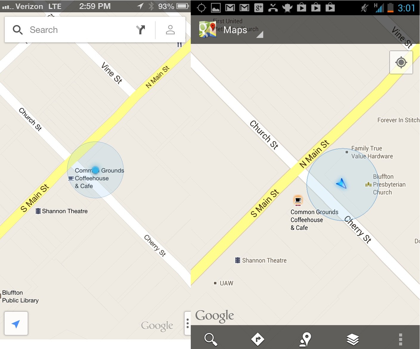Open the Android layers icon
The width and height of the screenshot is (420, 349).
pyautogui.click(x=353, y=339)
